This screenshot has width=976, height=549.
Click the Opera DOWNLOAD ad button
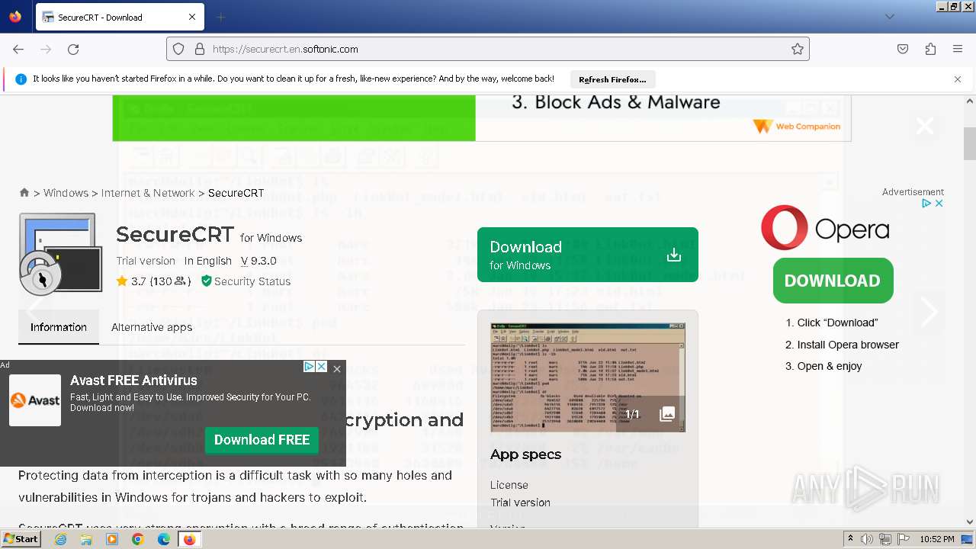click(833, 281)
